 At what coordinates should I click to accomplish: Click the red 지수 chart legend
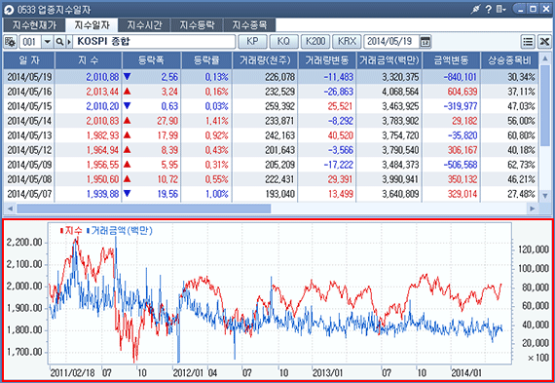71,231
